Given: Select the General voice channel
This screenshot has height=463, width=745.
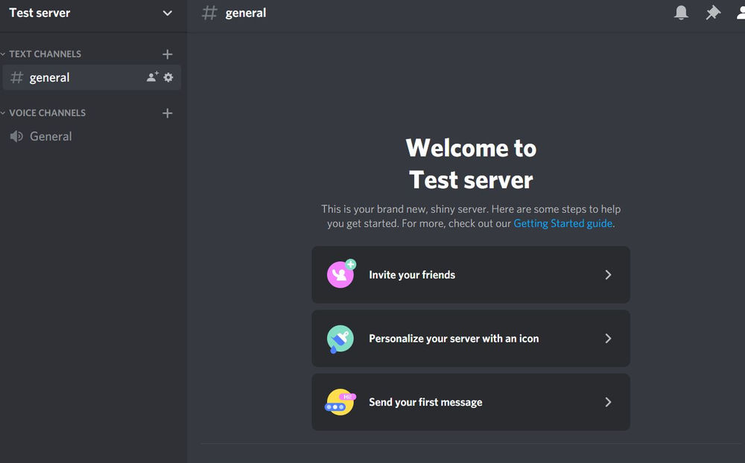Looking at the screenshot, I should [x=51, y=136].
